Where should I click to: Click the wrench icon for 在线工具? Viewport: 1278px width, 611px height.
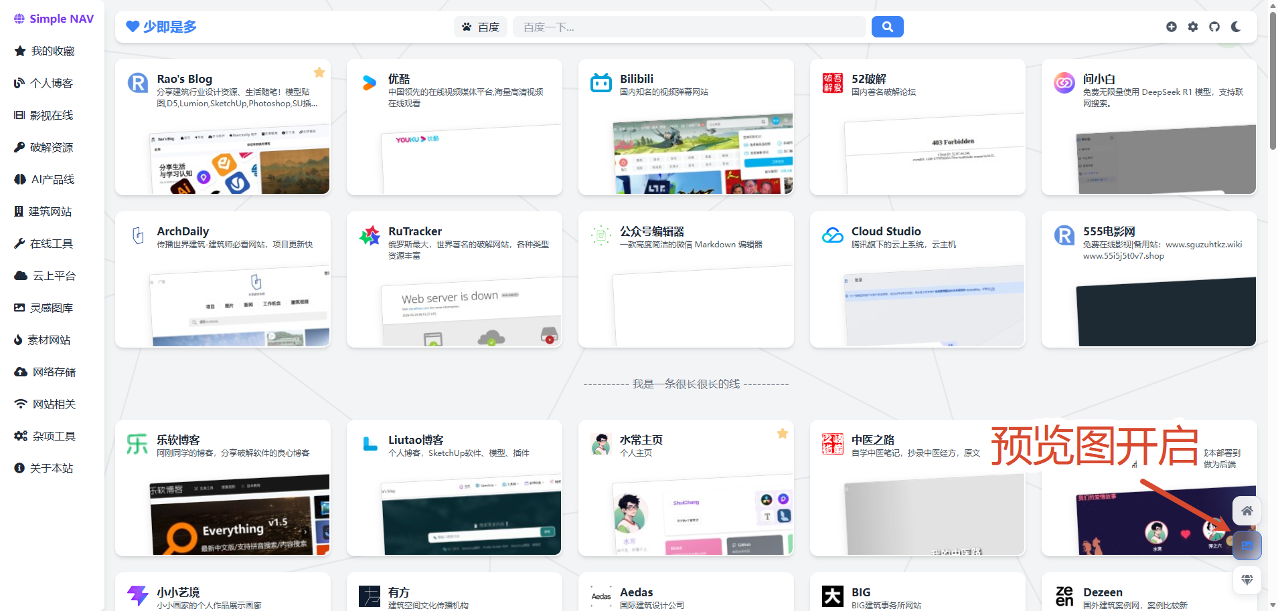(19, 243)
